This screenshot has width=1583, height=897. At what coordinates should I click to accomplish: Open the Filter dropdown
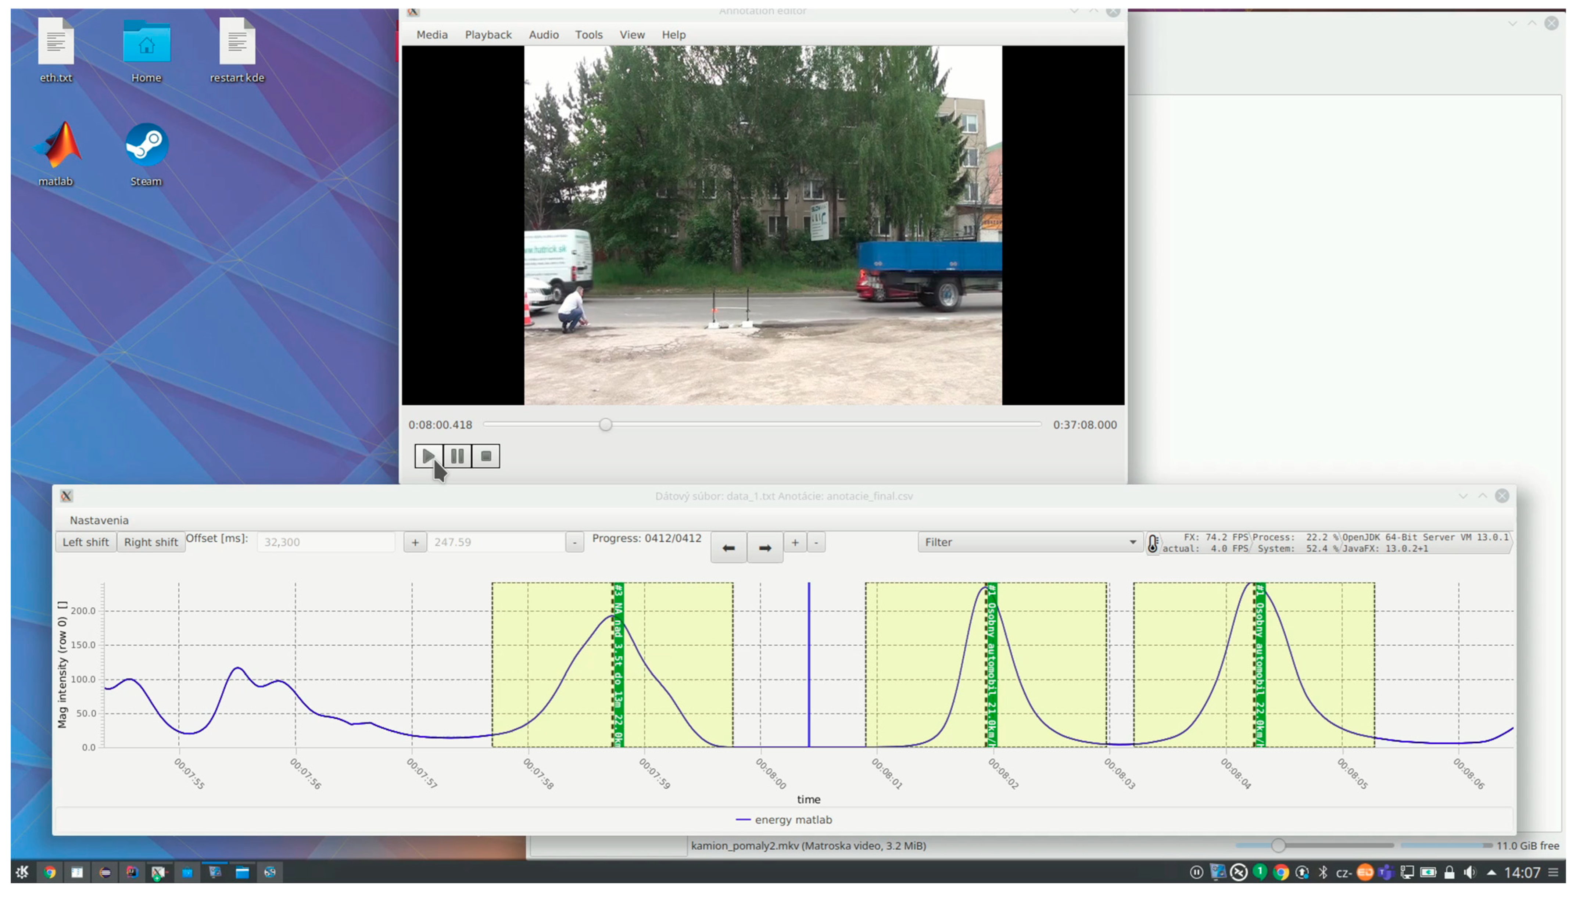click(1029, 542)
